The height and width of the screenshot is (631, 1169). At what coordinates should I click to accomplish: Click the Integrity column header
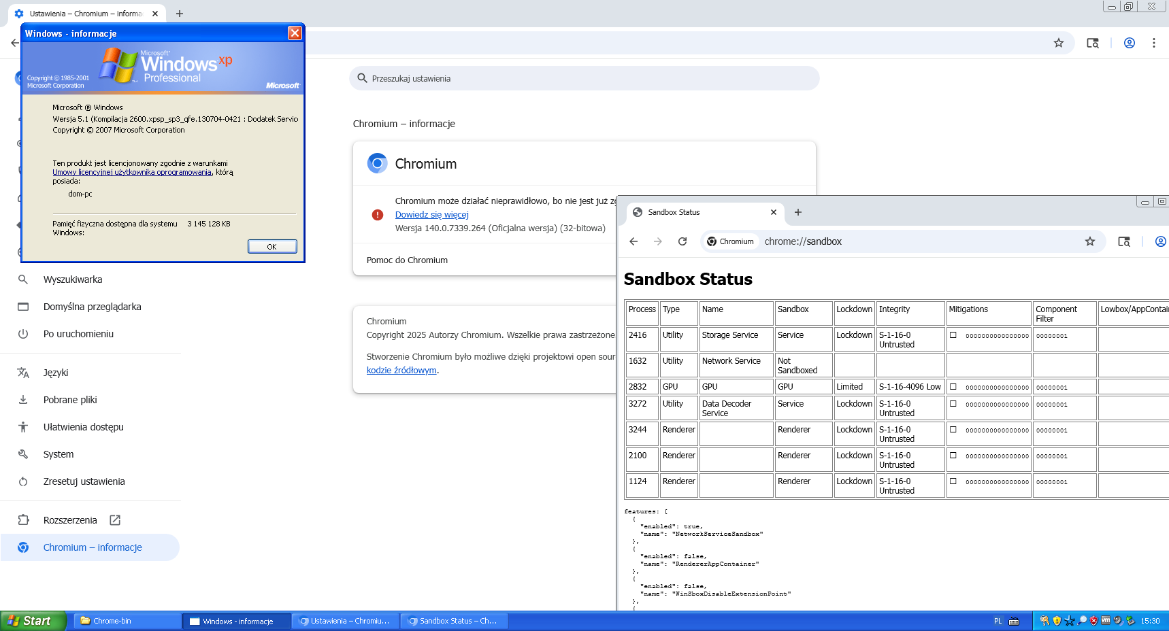[910, 314]
